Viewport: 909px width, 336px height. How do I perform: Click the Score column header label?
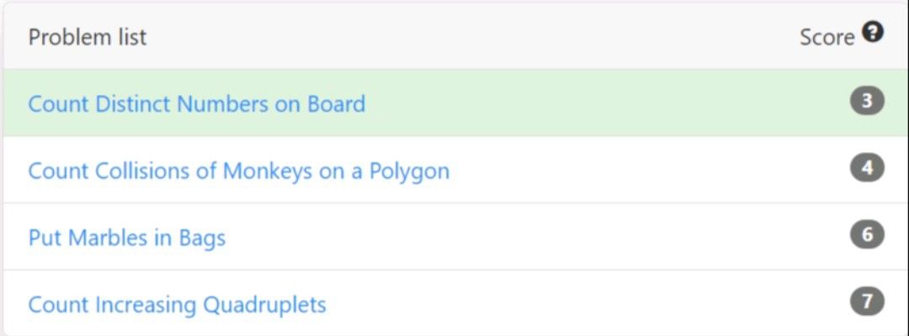pyautogui.click(x=827, y=38)
